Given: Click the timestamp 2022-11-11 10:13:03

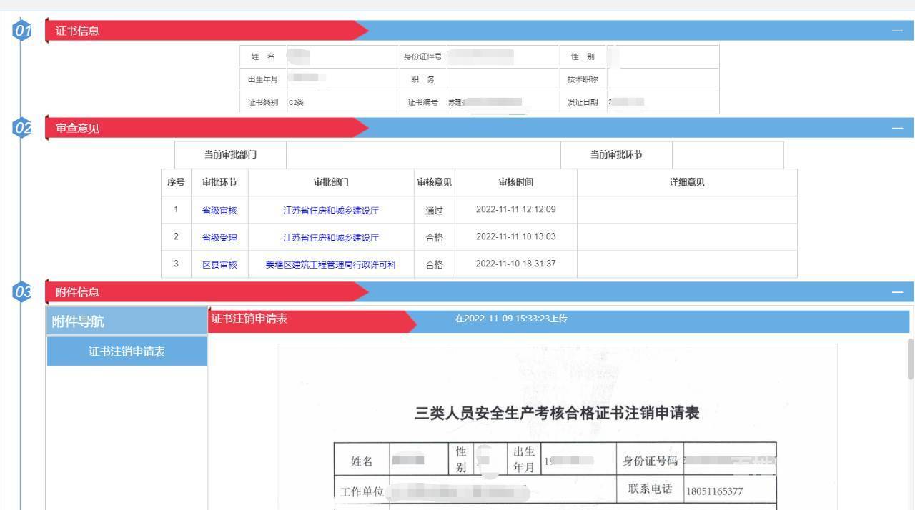Looking at the screenshot, I should [515, 237].
